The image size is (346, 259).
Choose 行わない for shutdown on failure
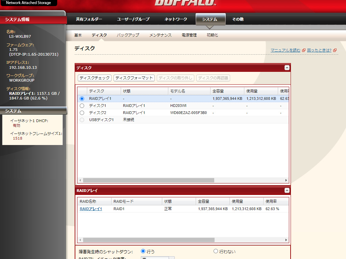[216, 251]
